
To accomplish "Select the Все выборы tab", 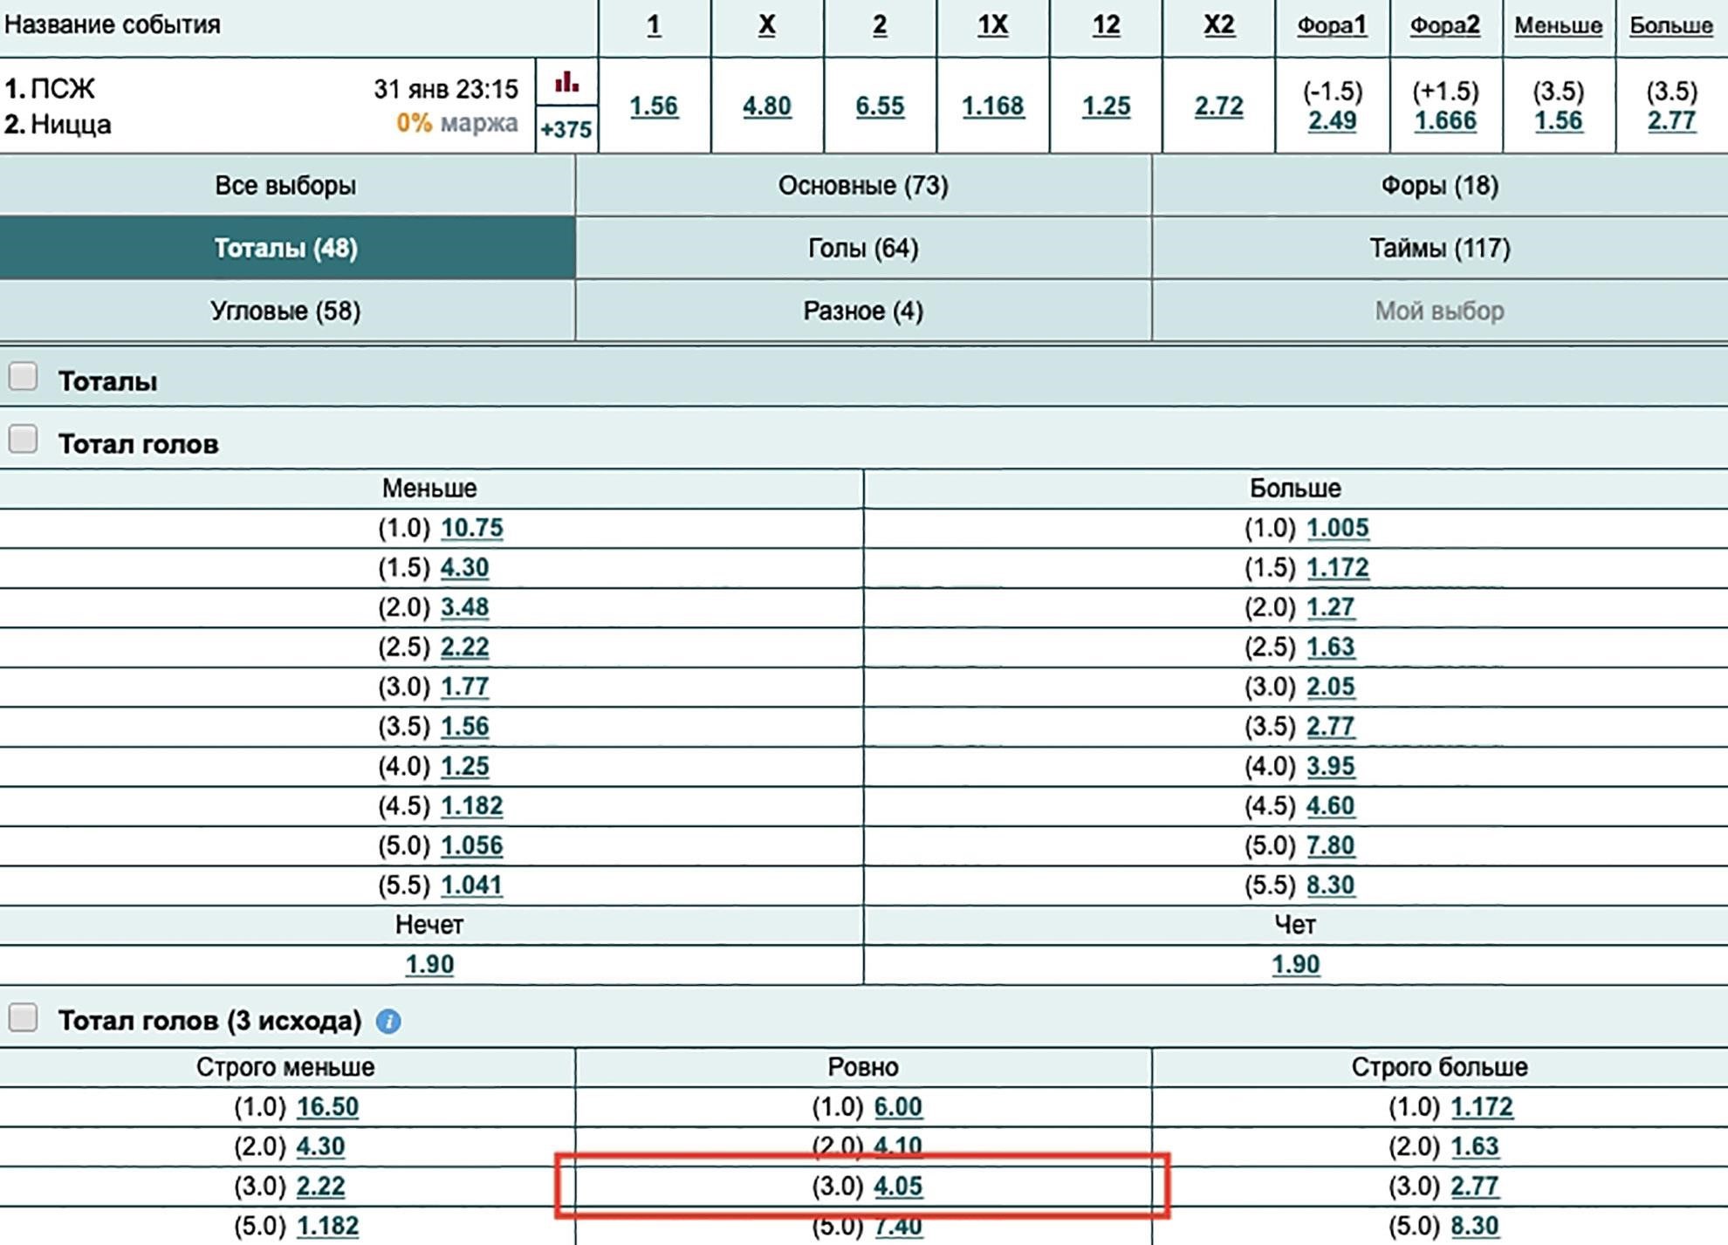I will tap(286, 186).
